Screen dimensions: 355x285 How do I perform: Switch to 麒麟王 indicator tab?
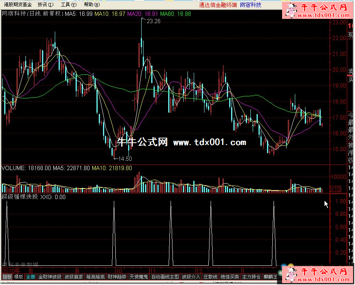coord(270,277)
